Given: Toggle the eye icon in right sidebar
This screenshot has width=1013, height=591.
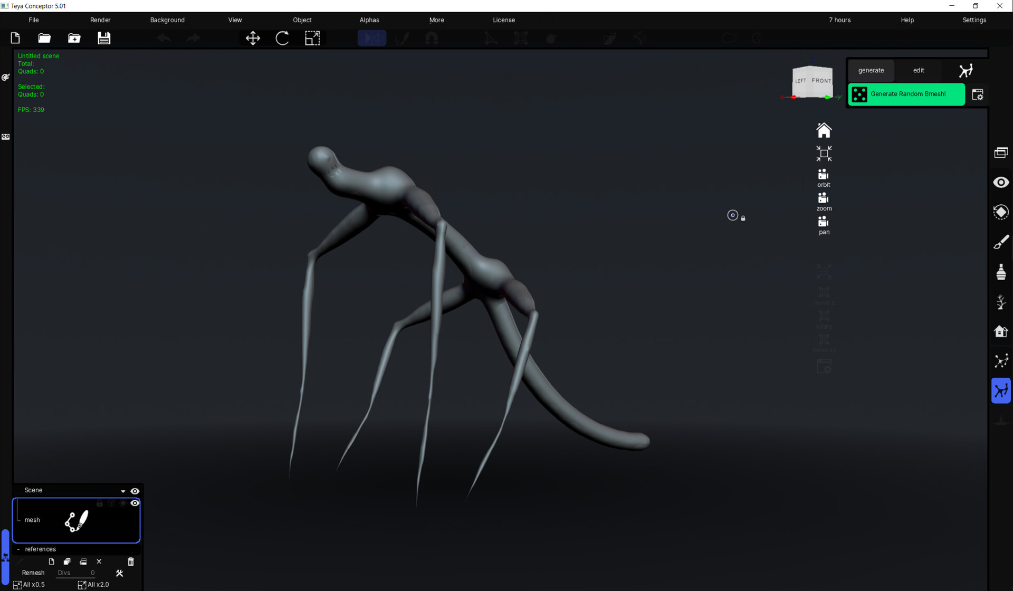Looking at the screenshot, I should [1001, 182].
